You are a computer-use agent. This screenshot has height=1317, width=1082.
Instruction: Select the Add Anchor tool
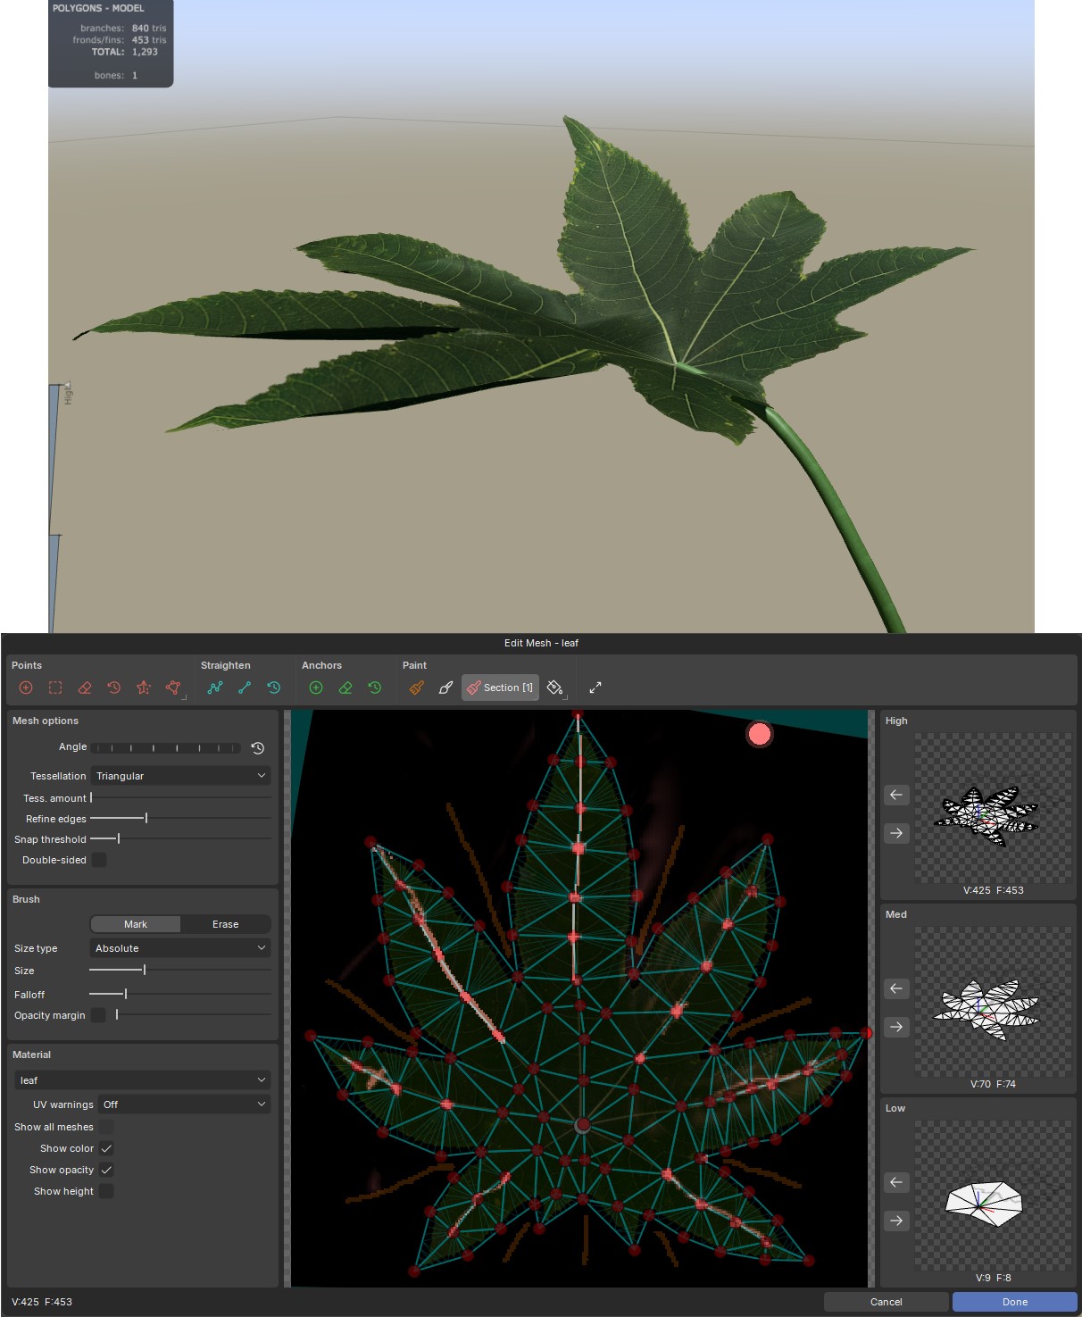[x=315, y=688]
